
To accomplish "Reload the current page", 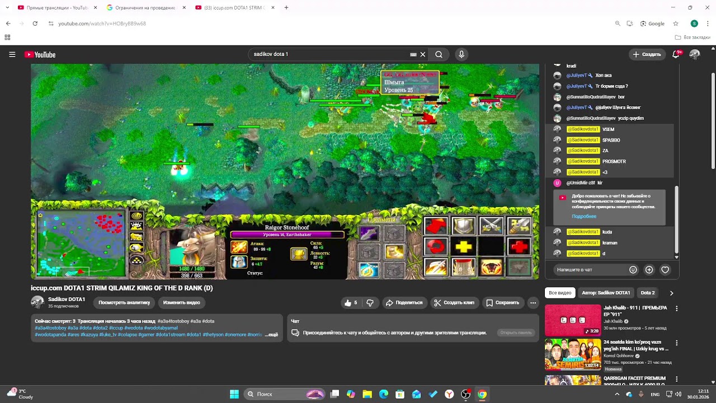I will click(x=35, y=24).
